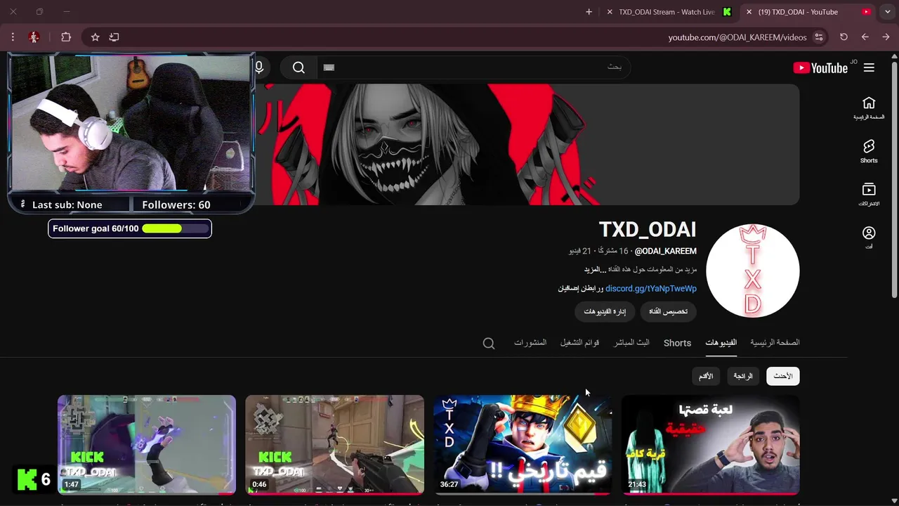Image resolution: width=899 pixels, height=506 pixels.
Task: Click the channel banner image
Action: 527,145
